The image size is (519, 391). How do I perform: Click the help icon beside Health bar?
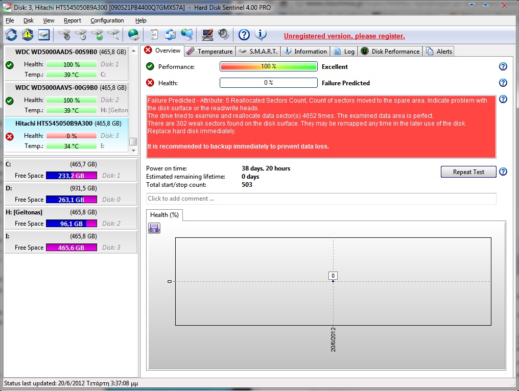tap(503, 83)
